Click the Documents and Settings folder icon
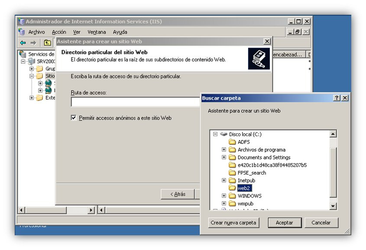366x250 pixels. tap(232, 157)
